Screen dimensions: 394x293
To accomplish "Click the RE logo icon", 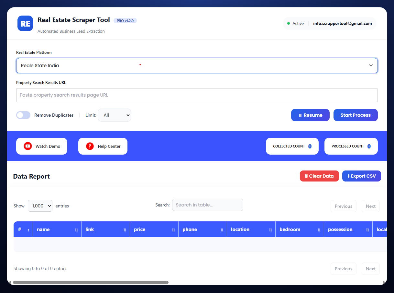I will click(25, 23).
